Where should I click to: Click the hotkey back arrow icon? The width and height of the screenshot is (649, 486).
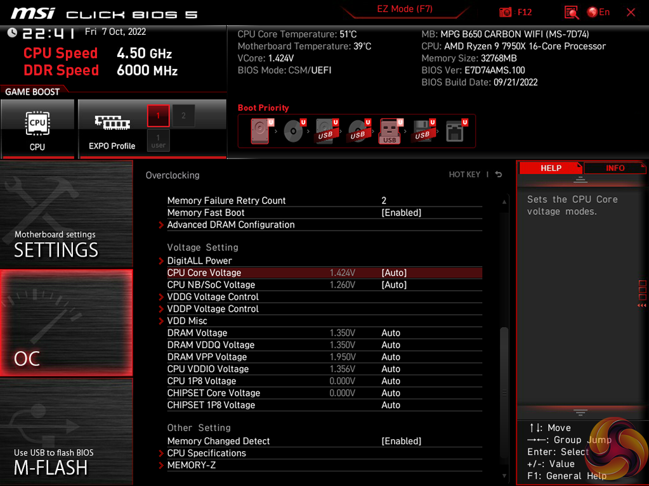(499, 174)
